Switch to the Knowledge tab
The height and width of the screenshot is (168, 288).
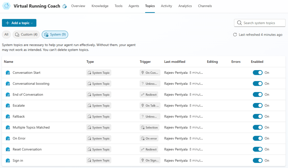[x=100, y=6]
